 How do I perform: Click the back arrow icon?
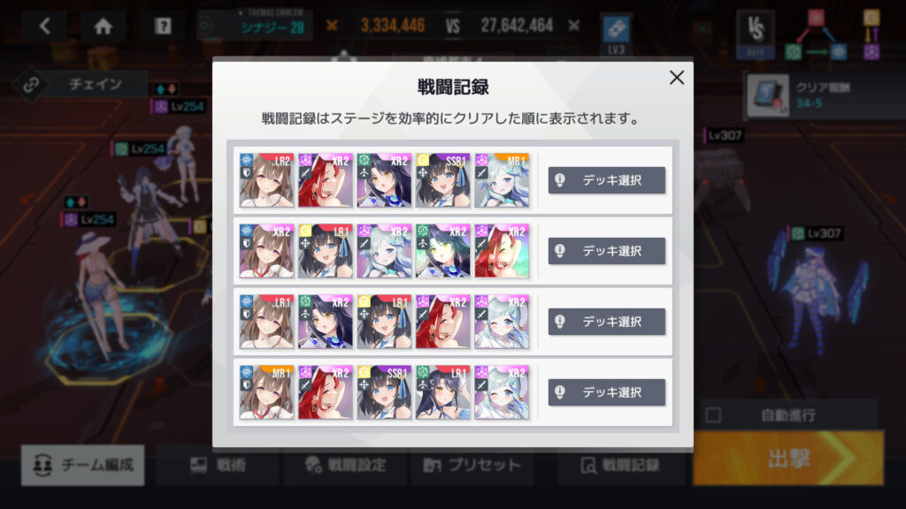pyautogui.click(x=45, y=26)
